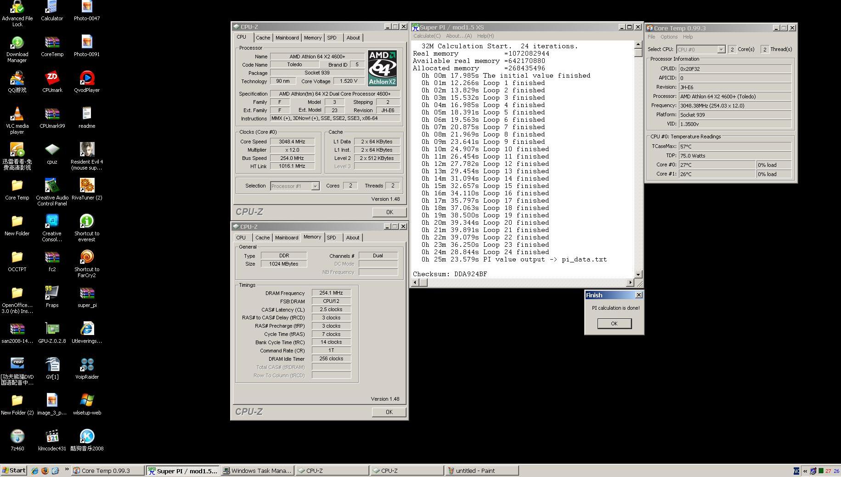841x477 pixels.
Task: Open SPD tab in top CPU-Z window
Action: click(332, 38)
